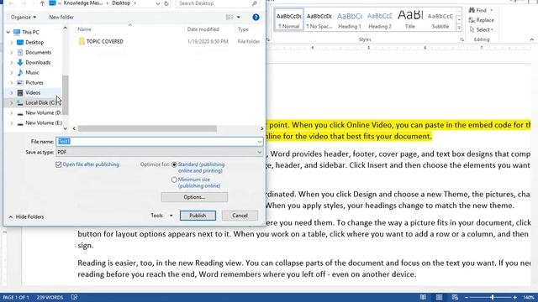Expand the Downloads tree node
The height and width of the screenshot is (302, 538).
pos(11,63)
